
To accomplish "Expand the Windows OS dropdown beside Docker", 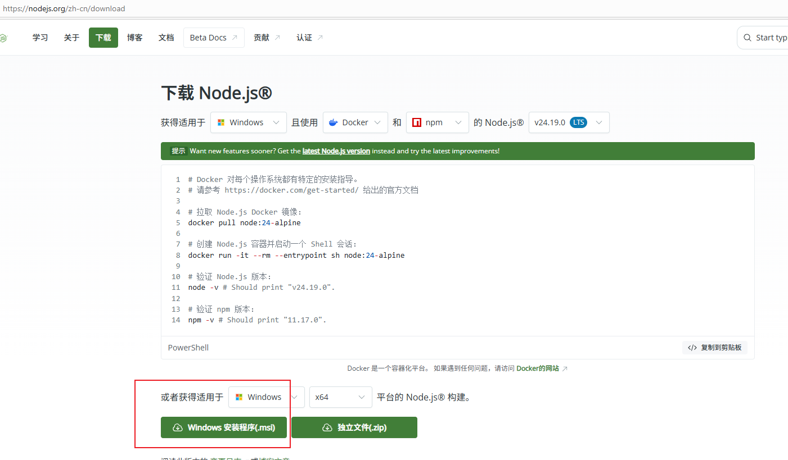I will (249, 122).
